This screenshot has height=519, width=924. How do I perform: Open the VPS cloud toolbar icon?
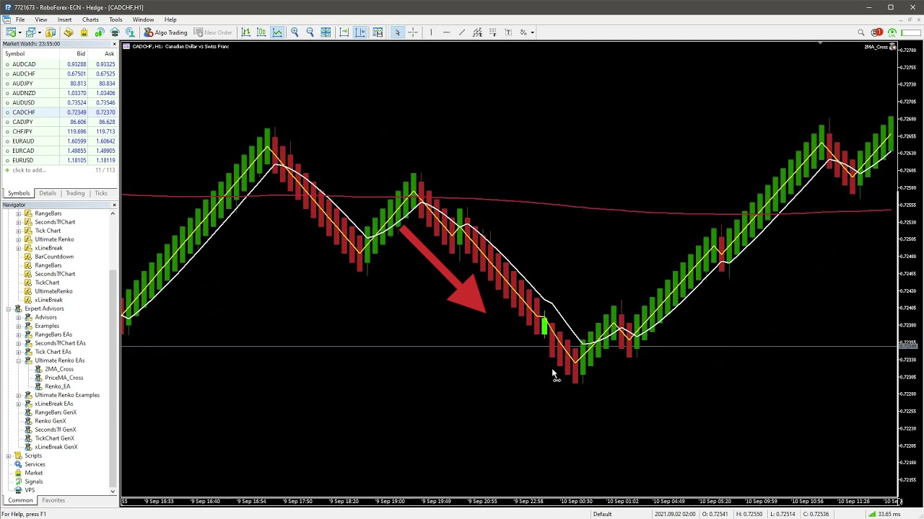pos(115,32)
